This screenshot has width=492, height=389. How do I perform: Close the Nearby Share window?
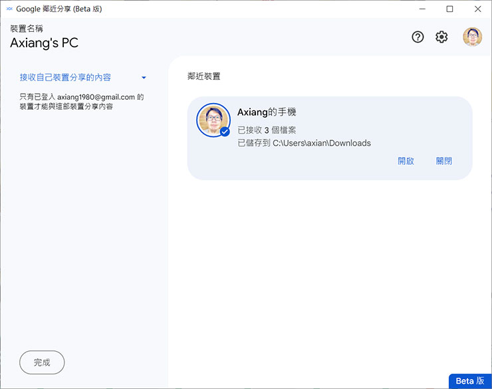(477, 9)
